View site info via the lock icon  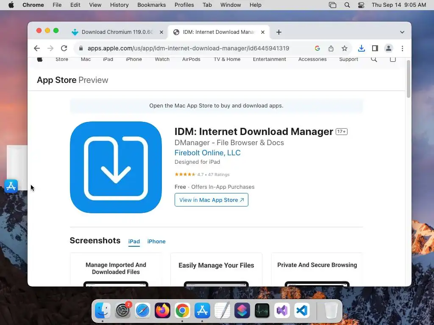coord(81,48)
